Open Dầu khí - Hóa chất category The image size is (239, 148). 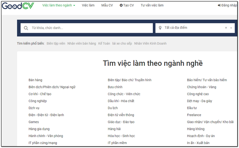[x=121, y=101]
